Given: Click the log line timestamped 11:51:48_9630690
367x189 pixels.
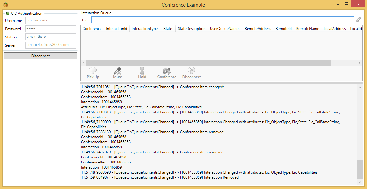Looking at the screenshot, I should [199, 172].
